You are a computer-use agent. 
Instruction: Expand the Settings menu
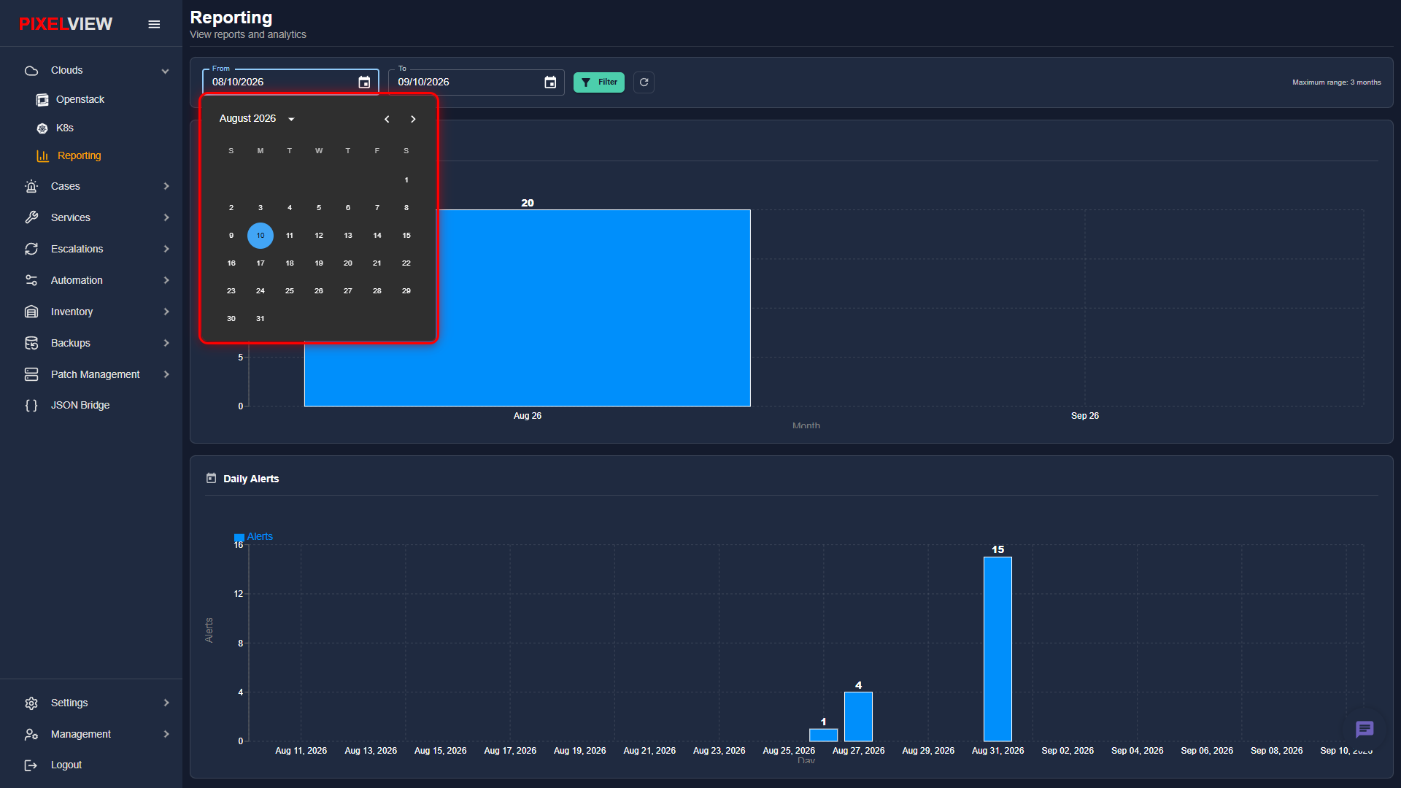pos(166,703)
